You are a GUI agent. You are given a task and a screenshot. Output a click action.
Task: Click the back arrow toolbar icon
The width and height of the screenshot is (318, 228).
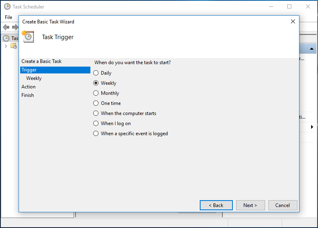click(6, 27)
